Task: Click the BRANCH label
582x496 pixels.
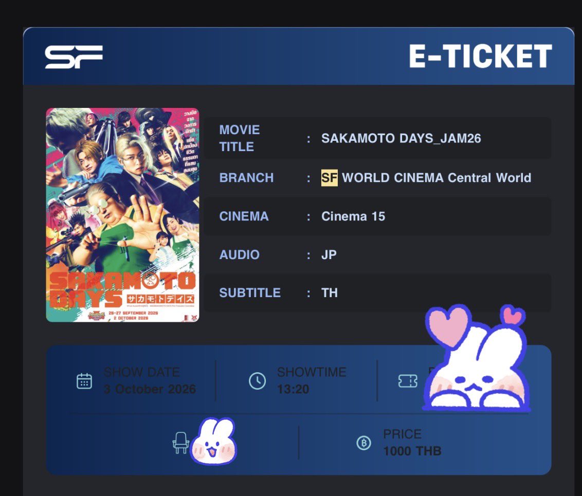Action: [x=246, y=178]
